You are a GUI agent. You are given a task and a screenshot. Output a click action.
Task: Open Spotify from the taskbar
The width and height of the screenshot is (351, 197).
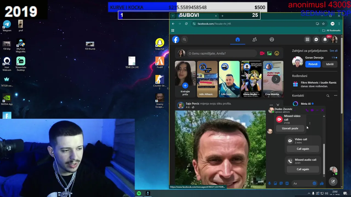139,193
